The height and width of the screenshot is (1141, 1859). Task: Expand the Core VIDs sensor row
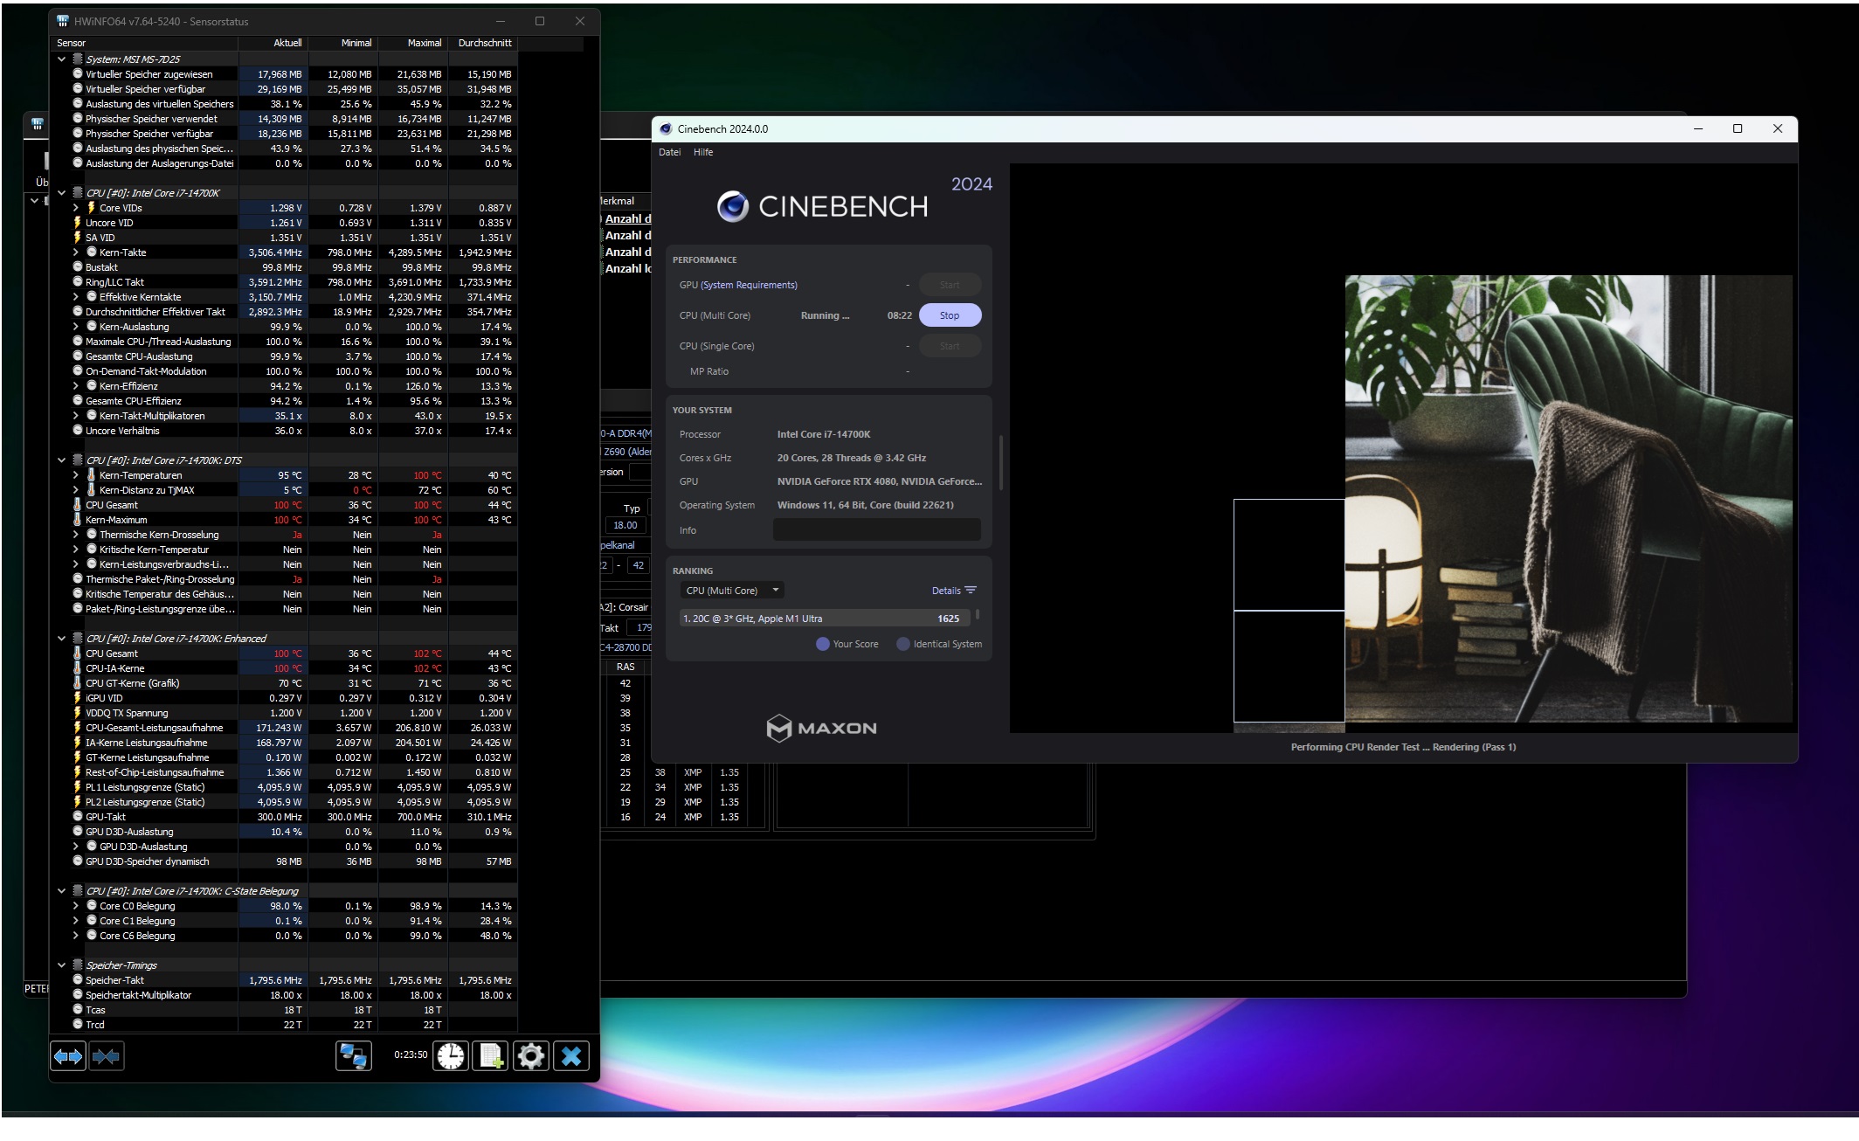pyautogui.click(x=76, y=208)
